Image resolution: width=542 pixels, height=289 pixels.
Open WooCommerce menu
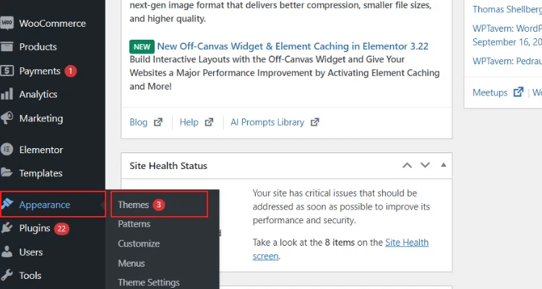(x=53, y=23)
